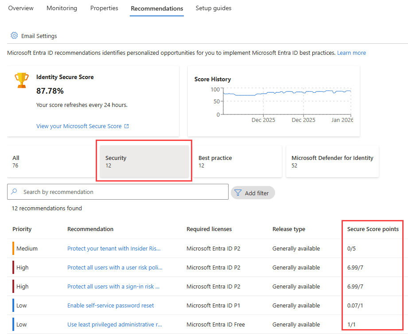Image resolution: width=408 pixels, height=334 pixels.
Task: Click the Secure Score points column header
Action: [x=373, y=229]
